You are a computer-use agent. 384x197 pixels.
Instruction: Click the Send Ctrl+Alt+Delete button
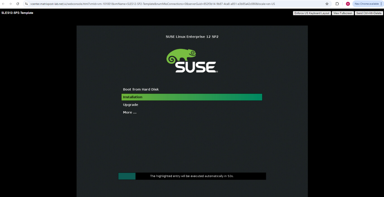click(x=369, y=13)
